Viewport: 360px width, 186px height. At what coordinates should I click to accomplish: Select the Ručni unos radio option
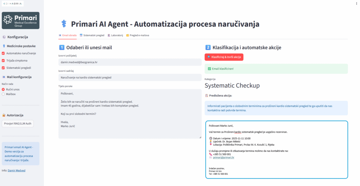(x=4, y=90)
